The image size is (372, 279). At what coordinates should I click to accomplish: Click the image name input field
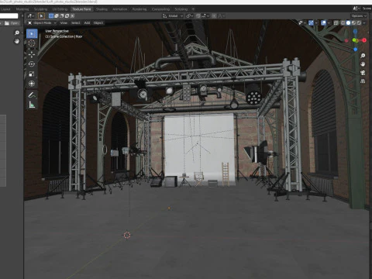pyautogui.click(x=9, y=16)
